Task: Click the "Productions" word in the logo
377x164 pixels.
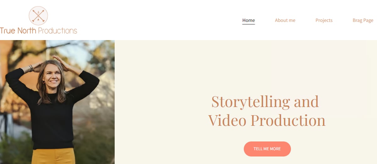Action: (x=57, y=31)
